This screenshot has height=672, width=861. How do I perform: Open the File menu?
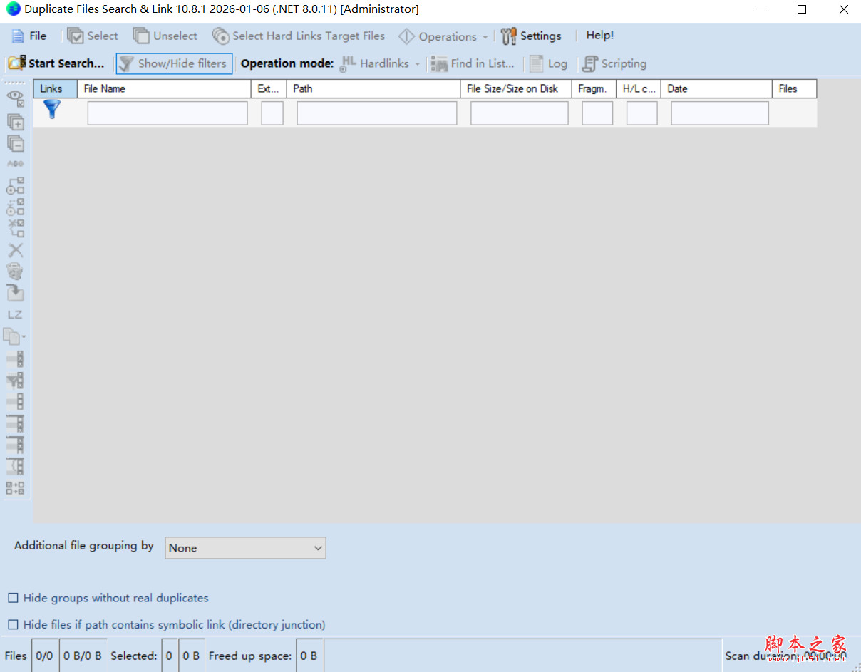[30, 36]
